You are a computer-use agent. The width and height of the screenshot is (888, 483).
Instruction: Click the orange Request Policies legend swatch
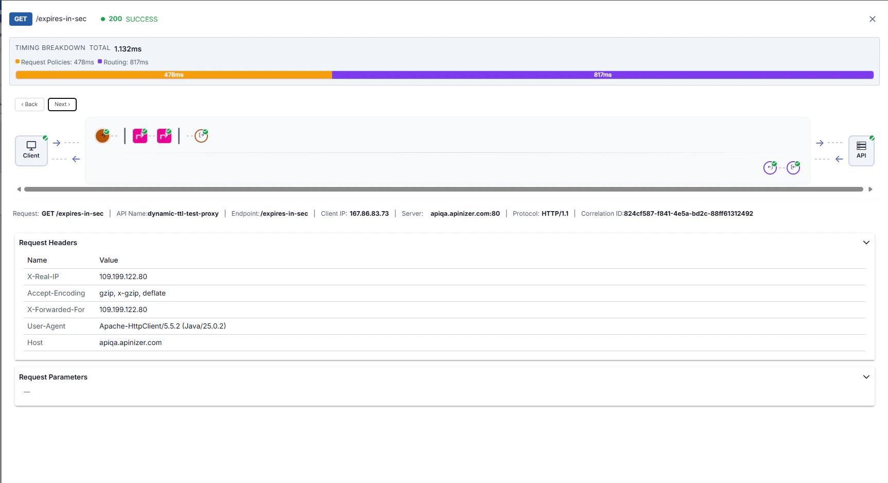[18, 61]
